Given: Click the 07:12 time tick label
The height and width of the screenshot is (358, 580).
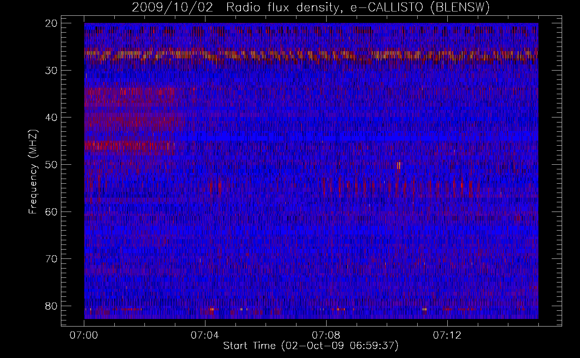Looking at the screenshot, I should [x=447, y=335].
